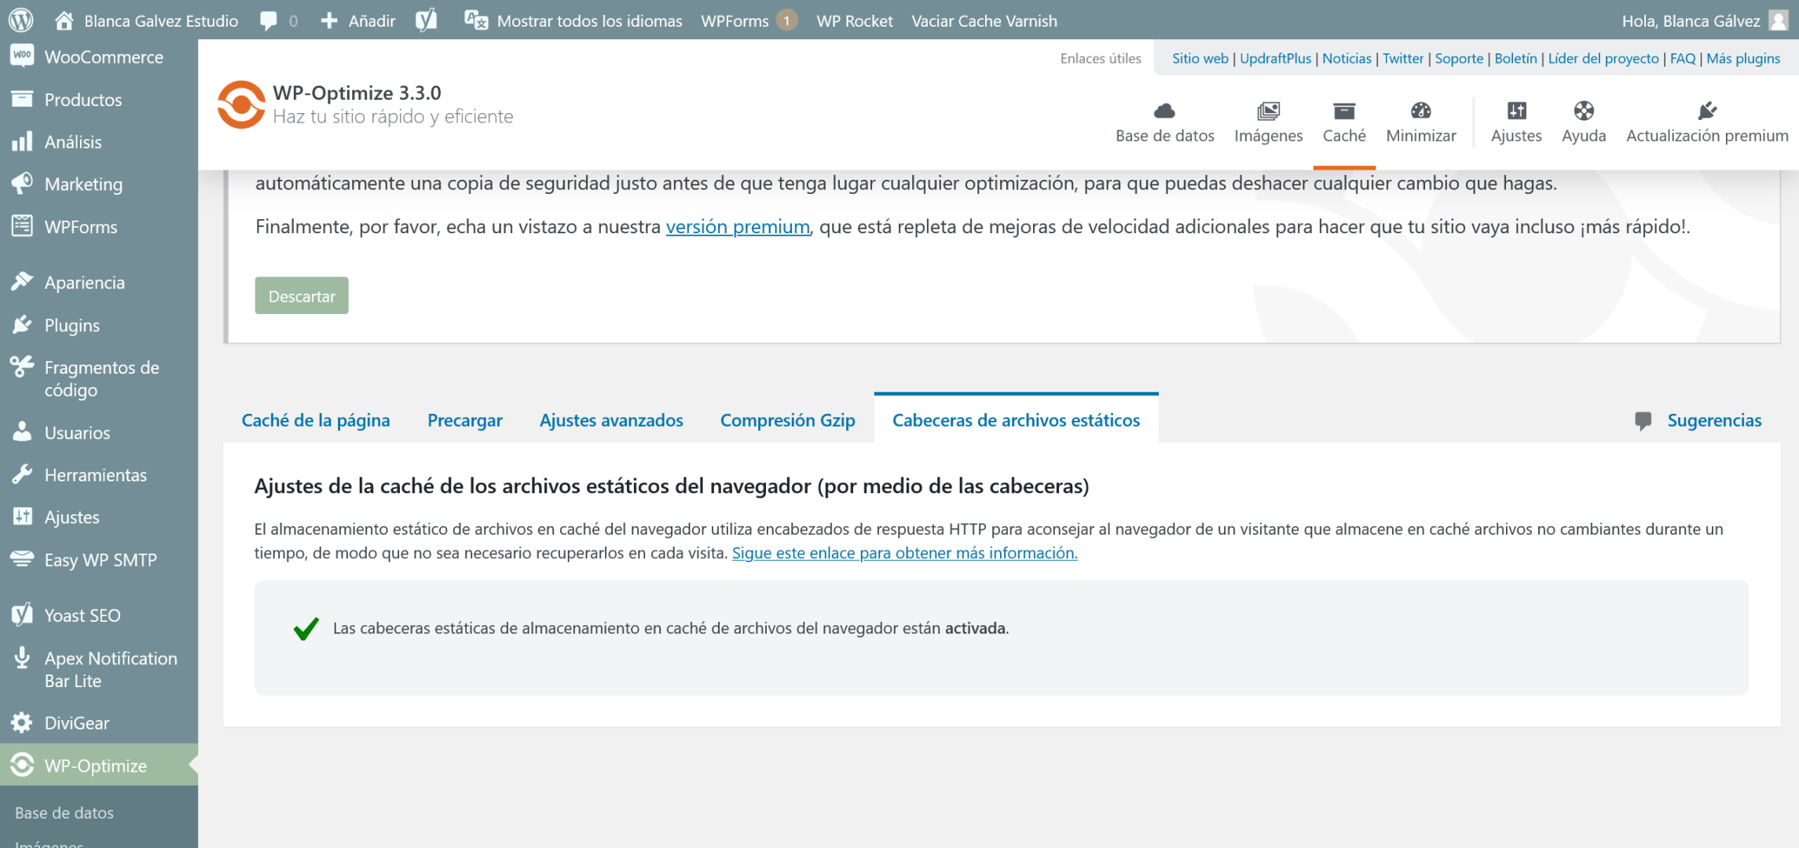Click the Blanca Galvez Estudio site name

point(161,21)
